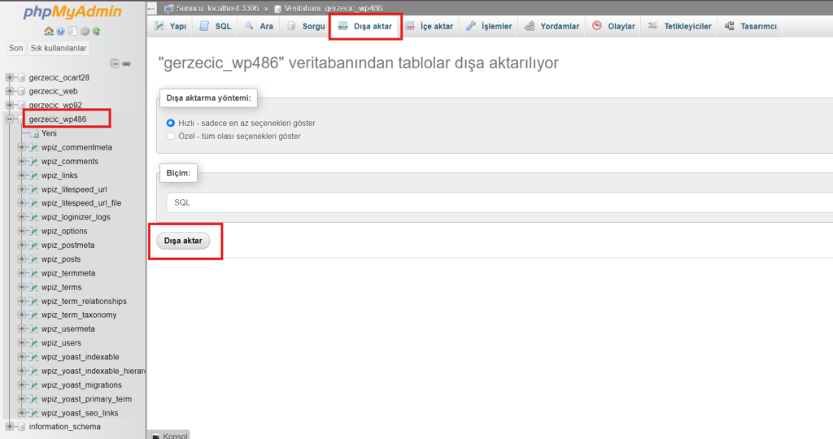Open the wpiz_yoast_primary_term table
The width and height of the screenshot is (833, 439).
tap(86, 399)
